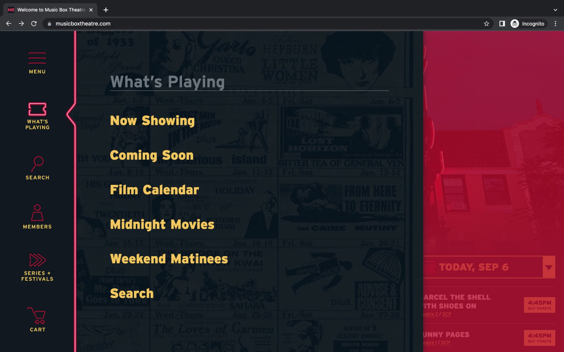This screenshot has height=352, width=564.
Task: Open Film Calendar menu item
Action: tap(154, 190)
